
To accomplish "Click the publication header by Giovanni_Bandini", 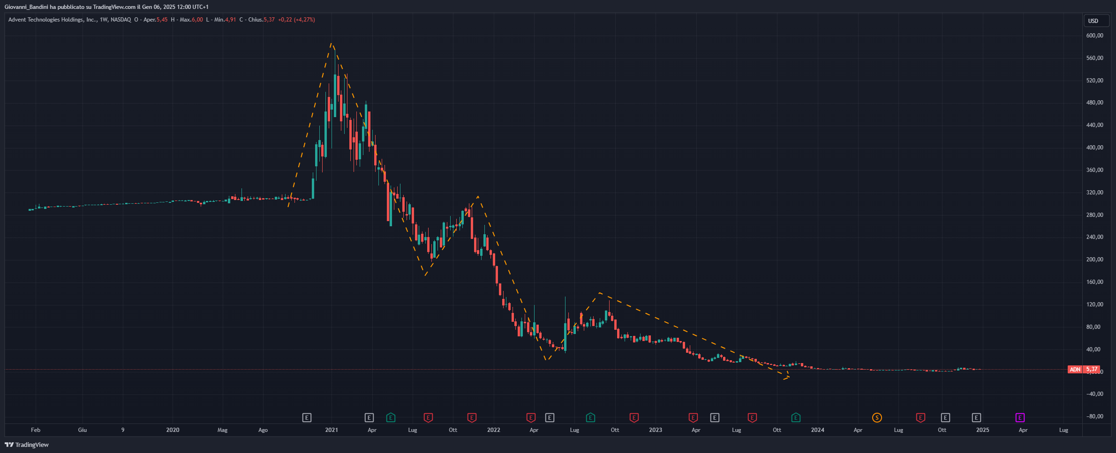I will tap(106, 7).
